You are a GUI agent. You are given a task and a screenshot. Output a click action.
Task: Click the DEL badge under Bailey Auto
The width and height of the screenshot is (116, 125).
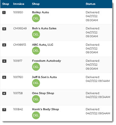(x=36, y=18)
